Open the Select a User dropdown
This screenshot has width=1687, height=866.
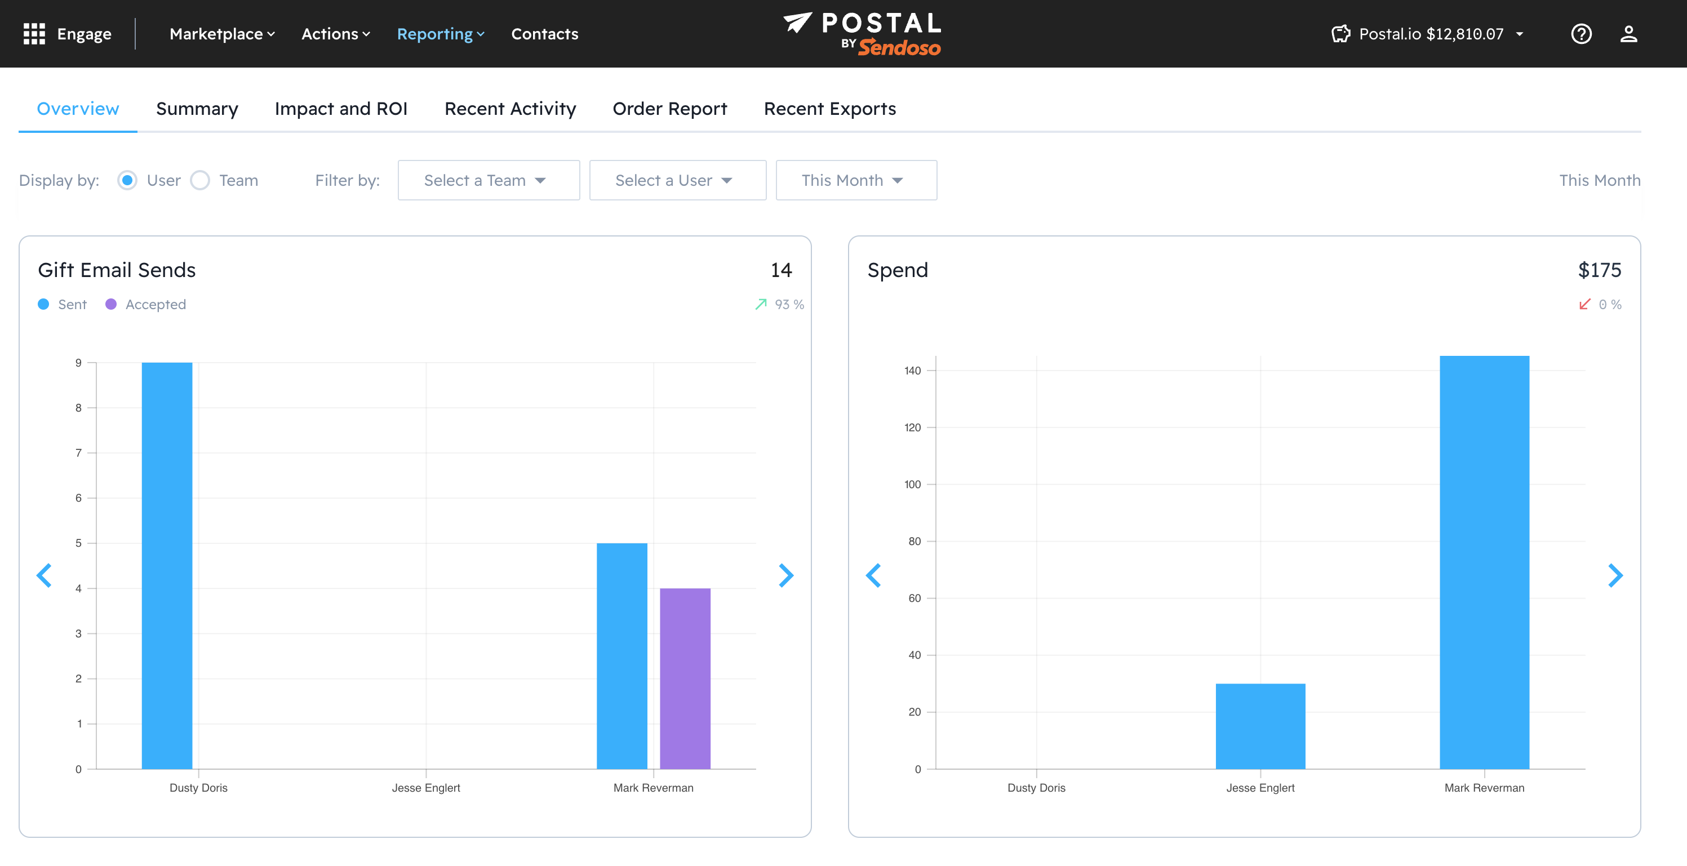677,180
